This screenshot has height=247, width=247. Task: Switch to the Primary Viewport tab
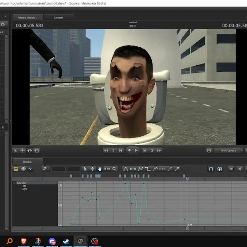[x=27, y=18]
